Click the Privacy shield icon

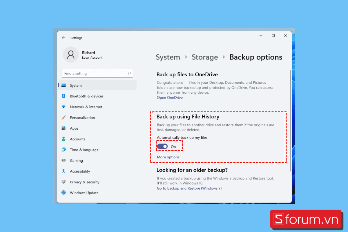tap(64, 182)
